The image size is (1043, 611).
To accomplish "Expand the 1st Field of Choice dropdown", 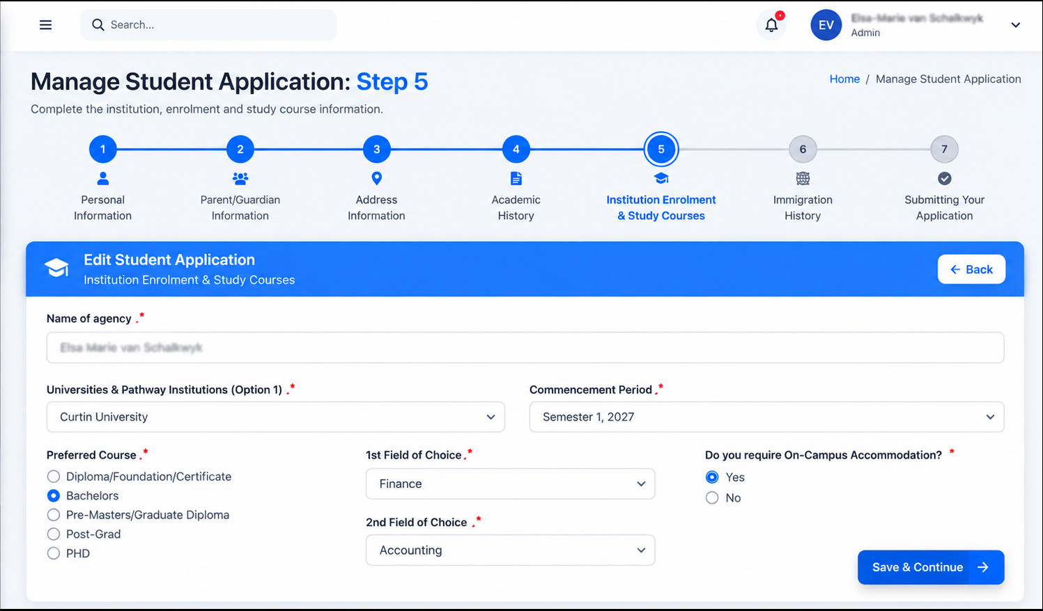I will 510,484.
